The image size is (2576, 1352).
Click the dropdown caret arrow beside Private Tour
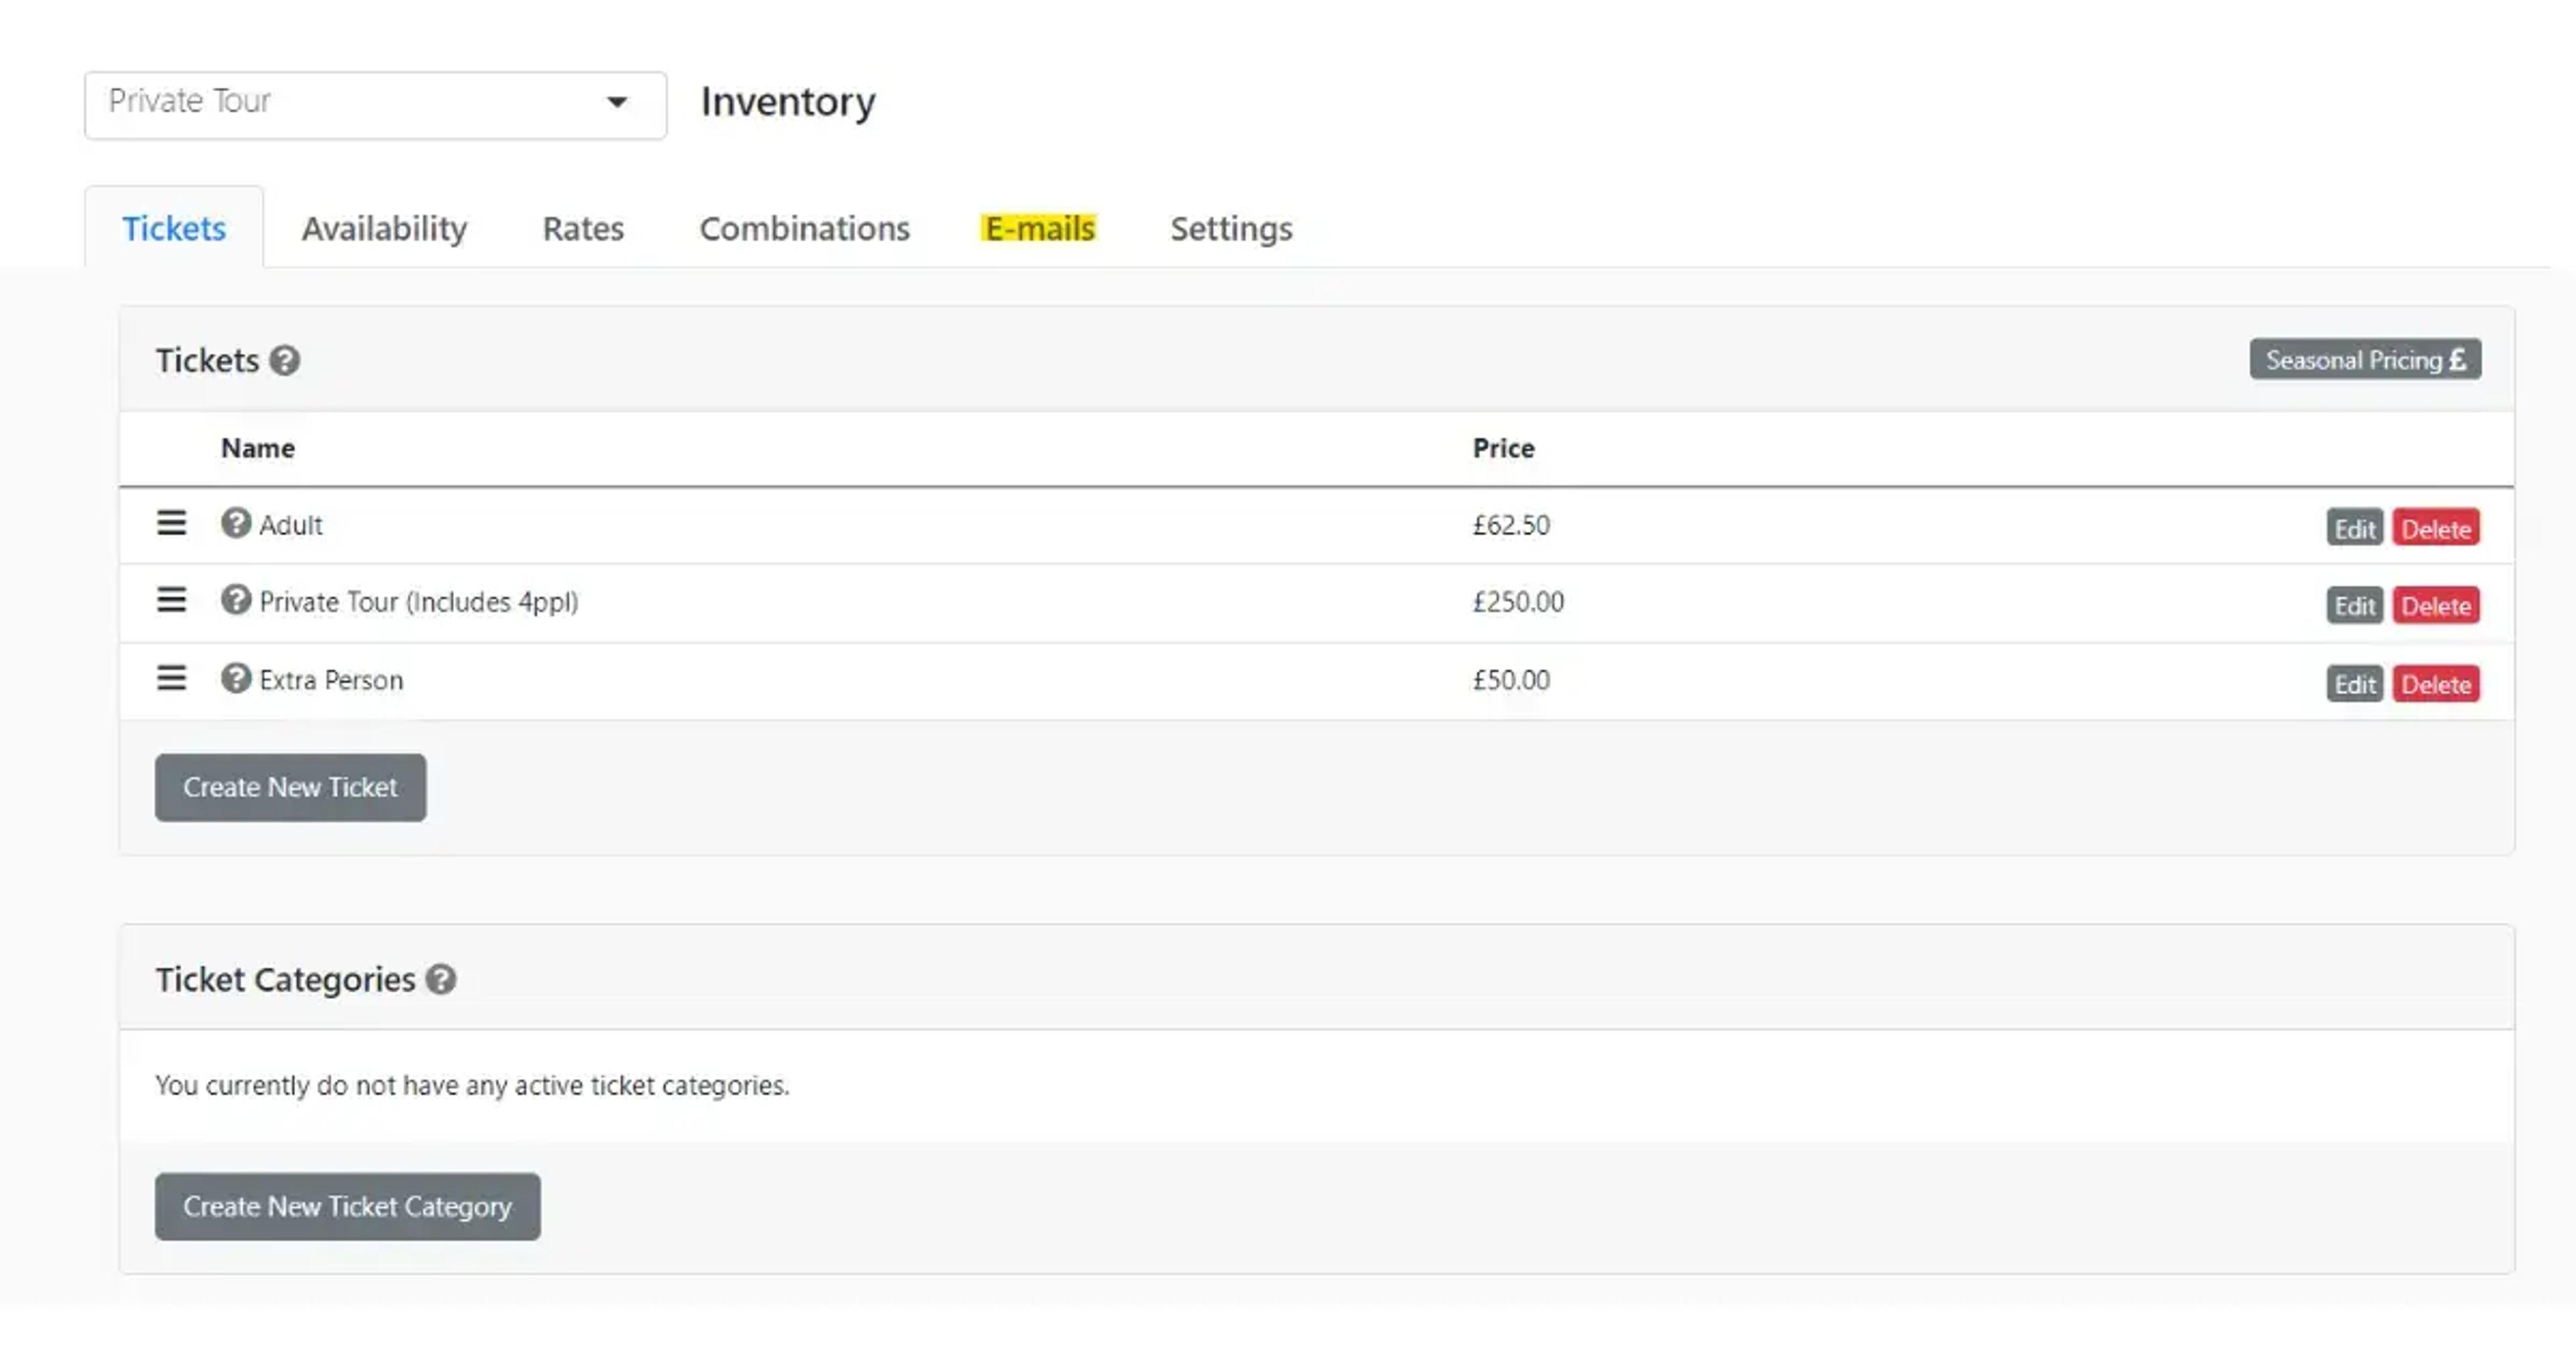(617, 102)
